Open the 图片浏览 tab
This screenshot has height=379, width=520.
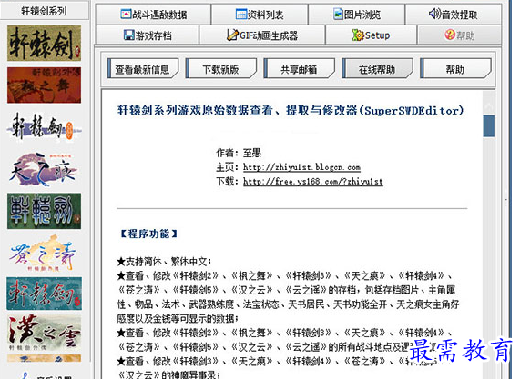pos(356,15)
